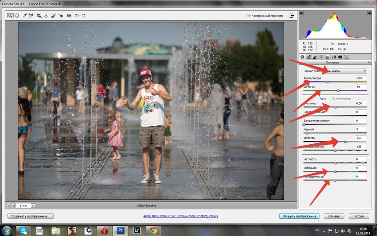Select the Hand tool
Viewport: 377px width, 236px height.
(x=17, y=16)
